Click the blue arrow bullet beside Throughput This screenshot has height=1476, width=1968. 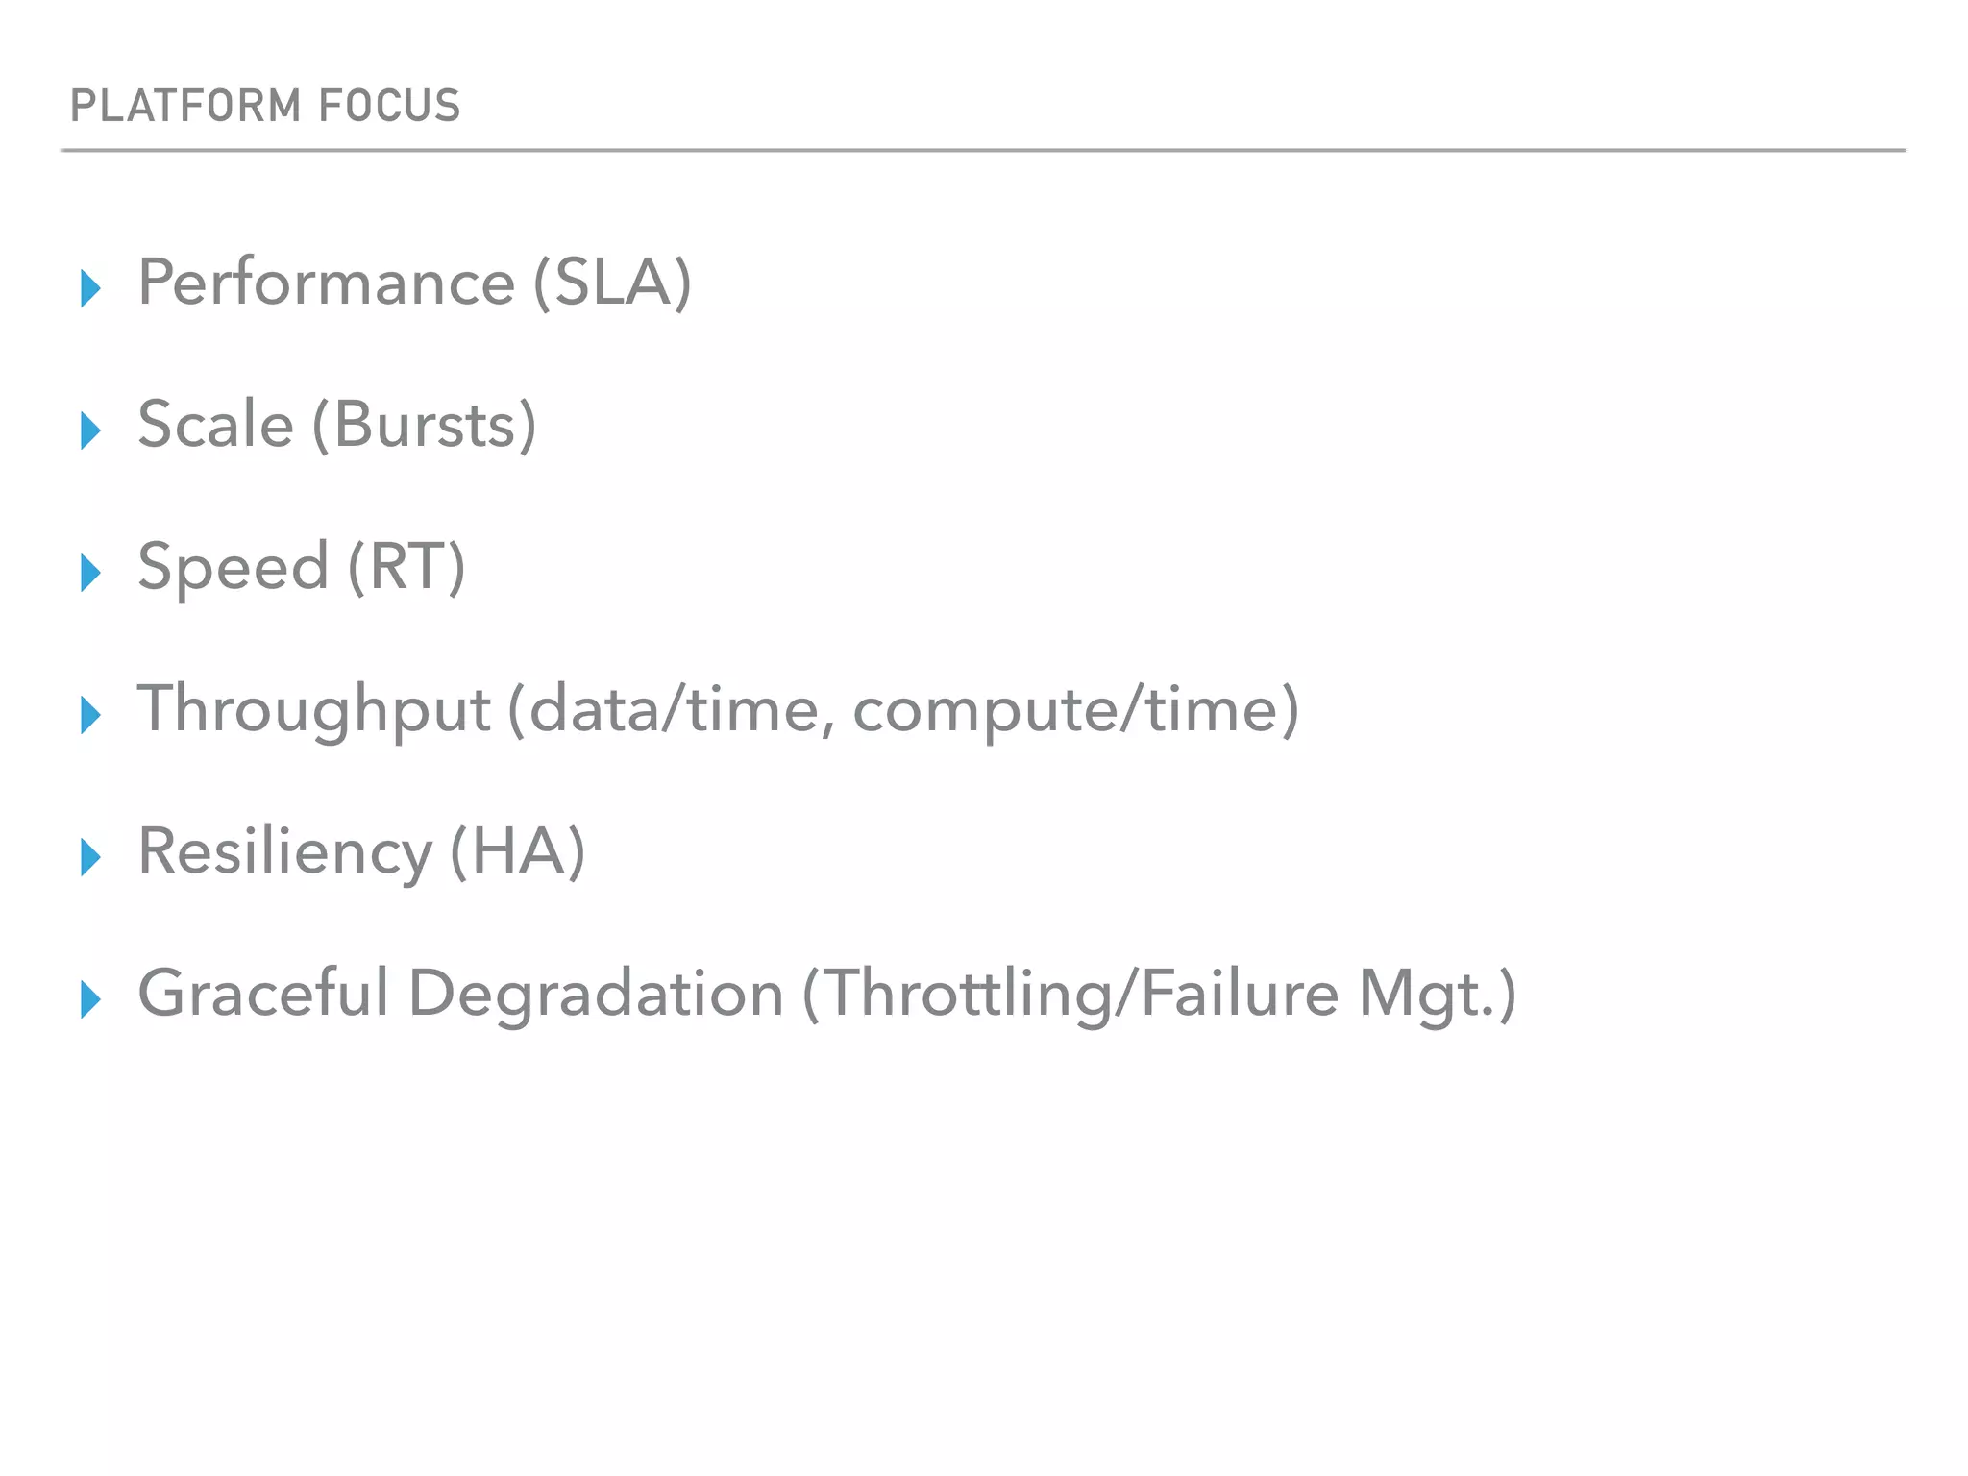tap(91, 715)
